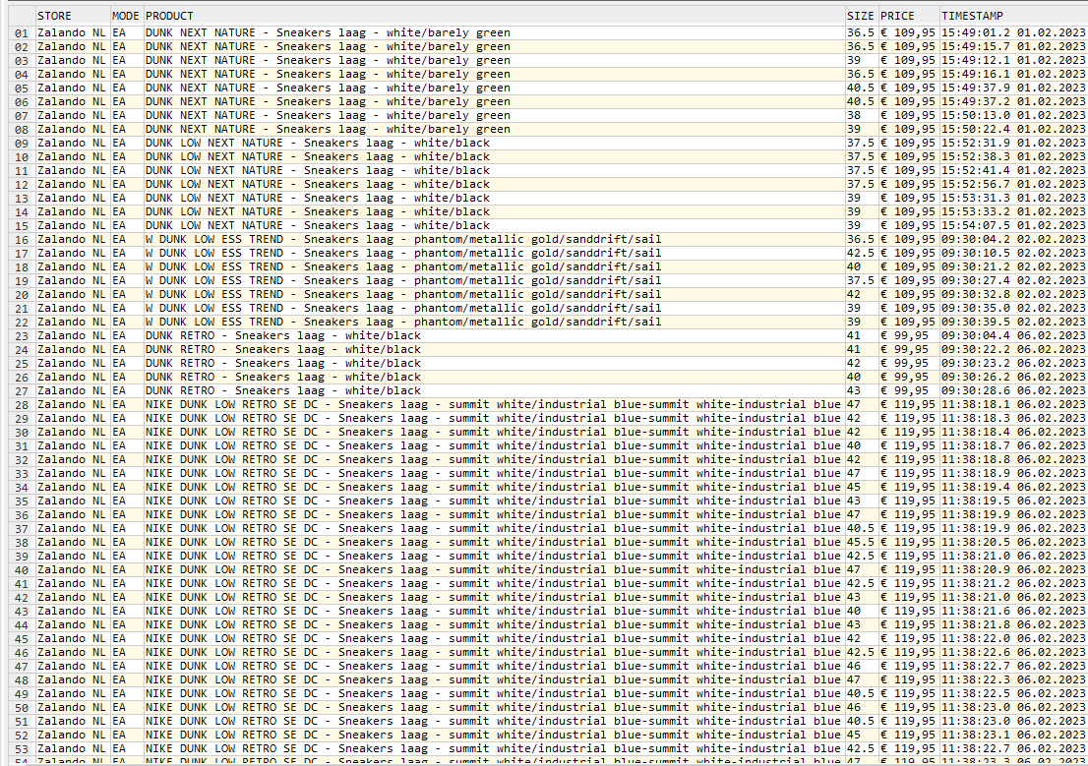Click timestamp 15:49:01.2 01.02.2023

[x=1013, y=32]
